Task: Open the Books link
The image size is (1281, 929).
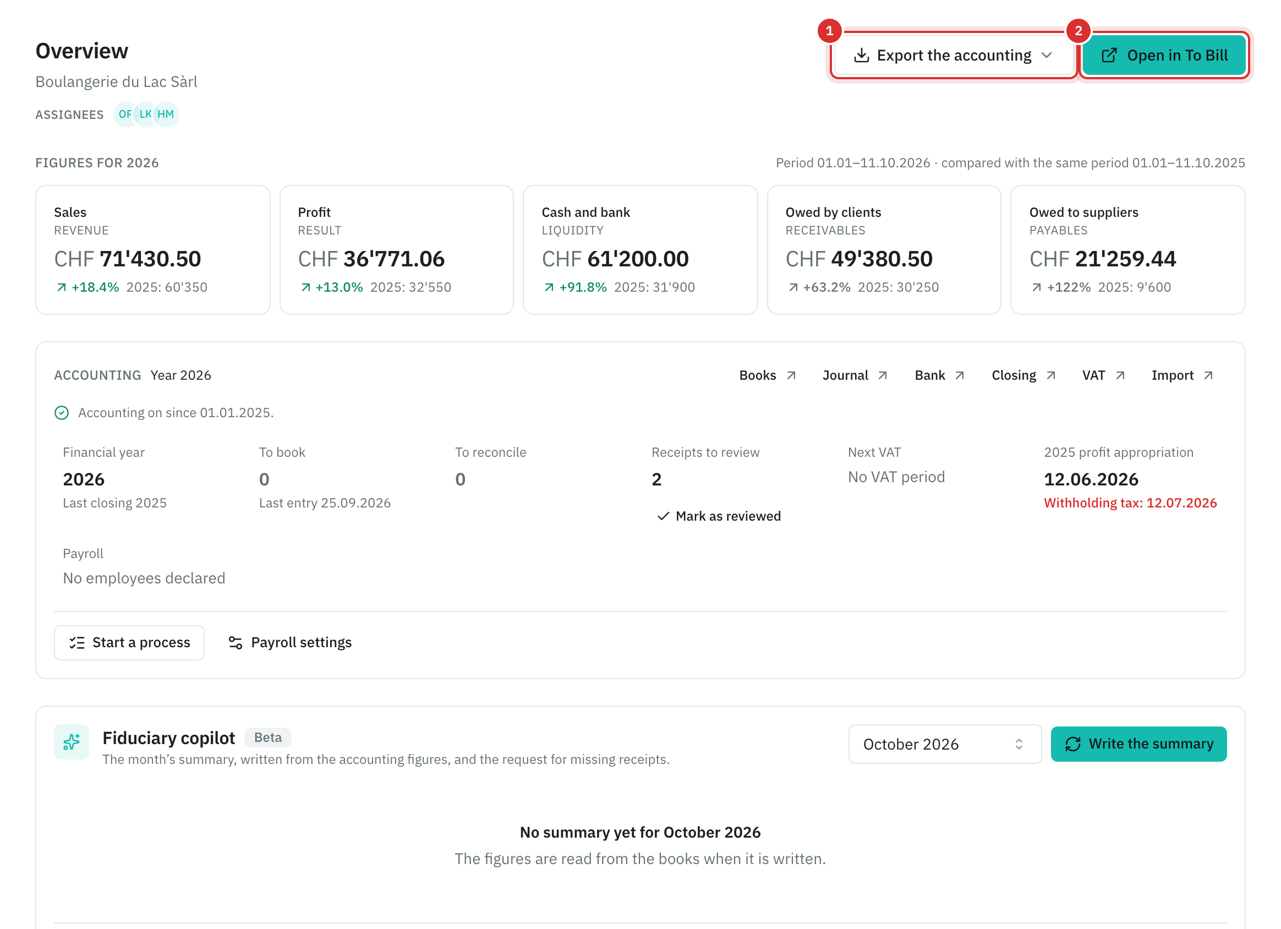Action: pos(768,375)
